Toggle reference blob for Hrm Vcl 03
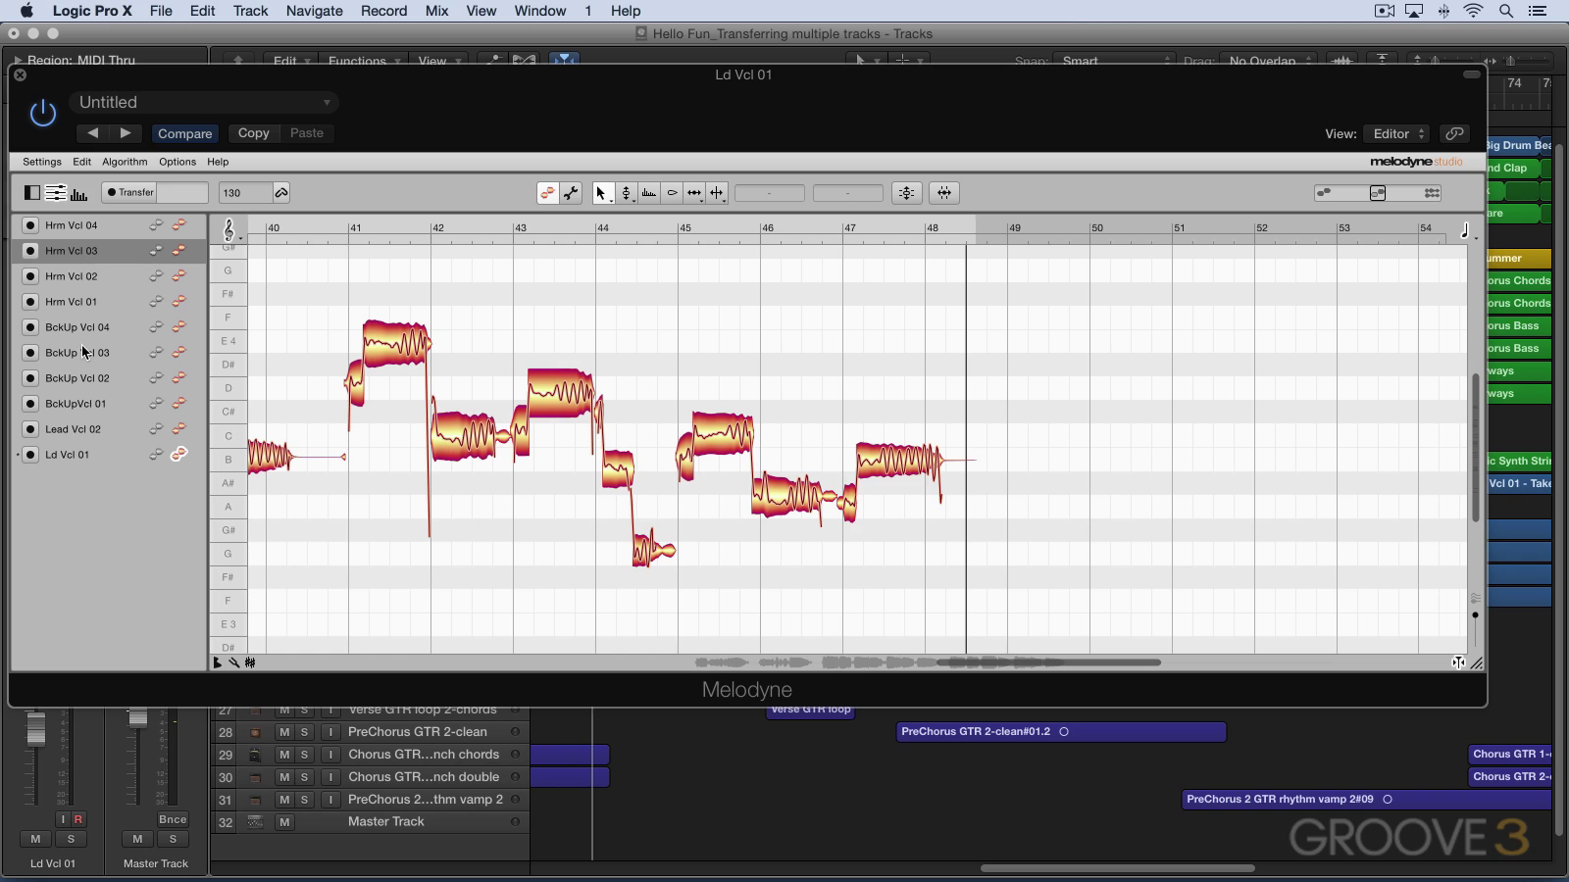 coord(156,251)
